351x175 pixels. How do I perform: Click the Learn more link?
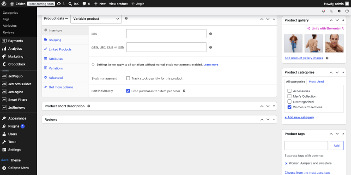[x=211, y=64]
